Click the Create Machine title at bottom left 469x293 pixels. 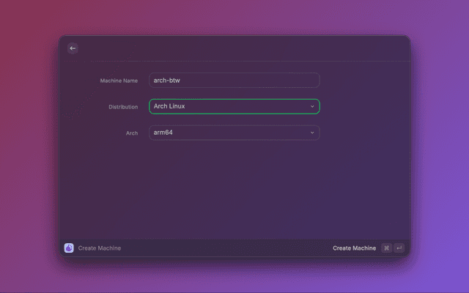(x=100, y=248)
